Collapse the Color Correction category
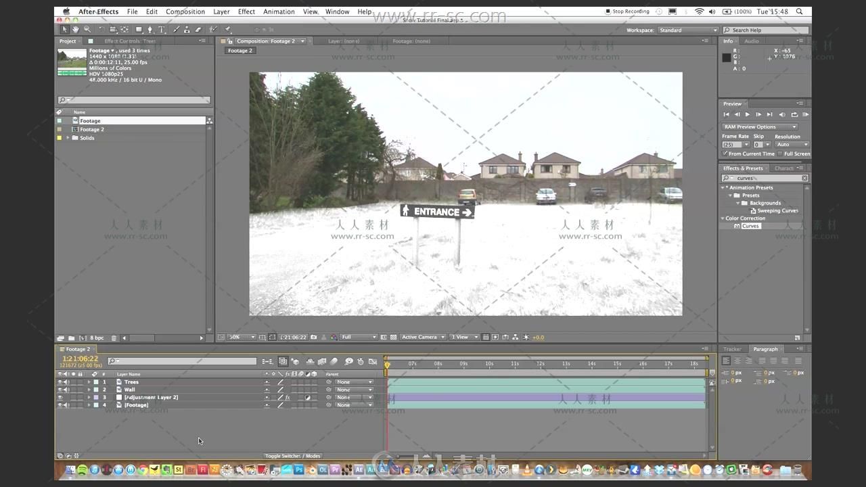The image size is (866, 487). click(723, 218)
